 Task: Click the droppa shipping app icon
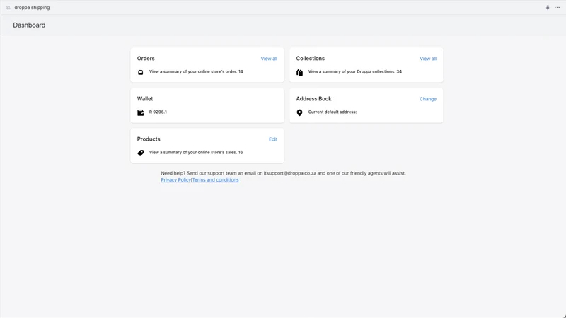8,8
